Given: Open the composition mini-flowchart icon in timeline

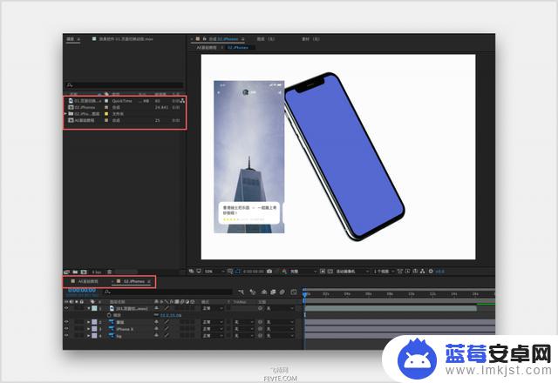Looking at the screenshot, I should (242, 292).
